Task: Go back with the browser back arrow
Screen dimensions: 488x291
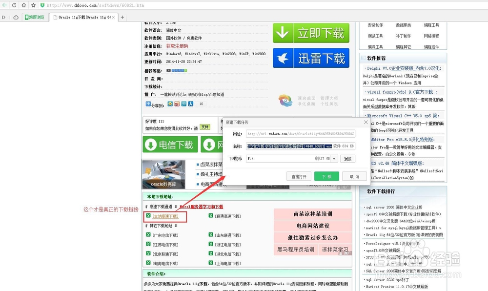Action: (4, 5)
